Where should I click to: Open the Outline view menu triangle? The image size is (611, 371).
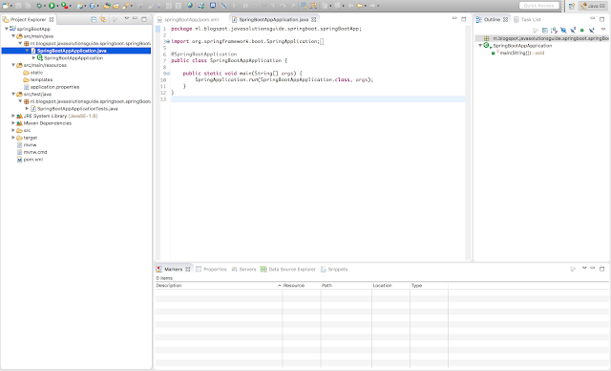coord(603,30)
